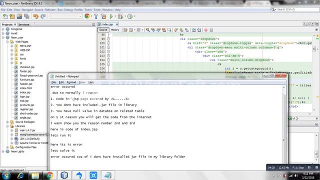Open the Profile Project dropdown arrow
This screenshot has height=180, width=320.
[134, 16]
